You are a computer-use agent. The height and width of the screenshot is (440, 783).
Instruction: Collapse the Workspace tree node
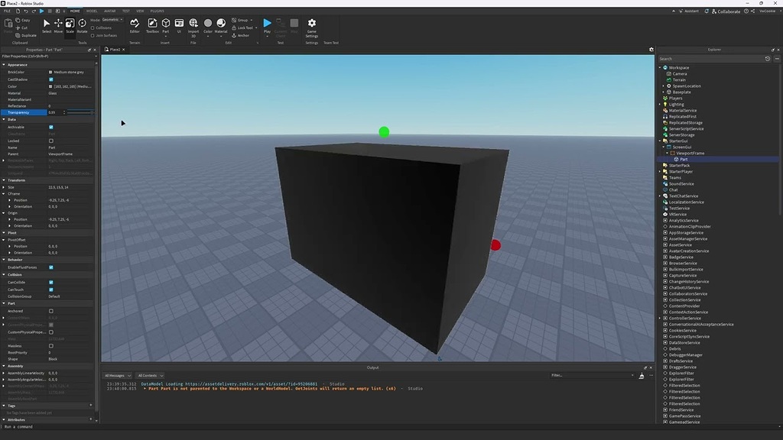click(x=660, y=67)
